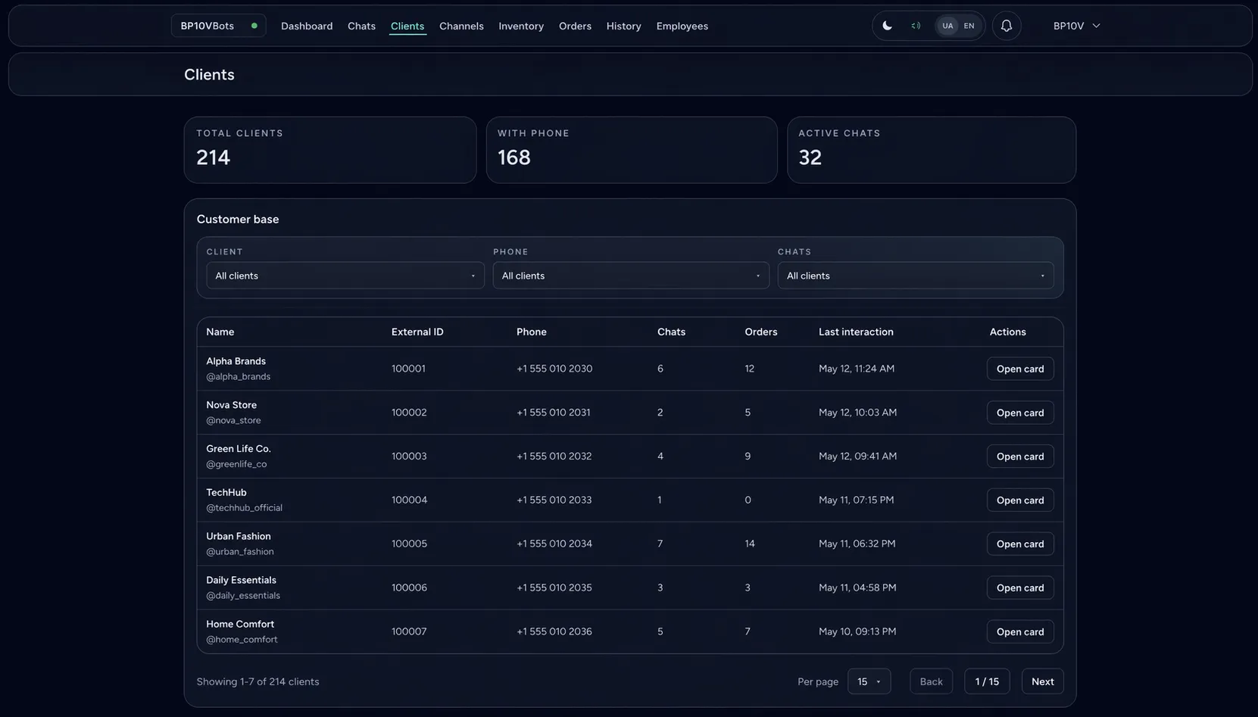Screen dimensions: 1258x717
Task: Click the Customer base heading
Action: [238, 219]
